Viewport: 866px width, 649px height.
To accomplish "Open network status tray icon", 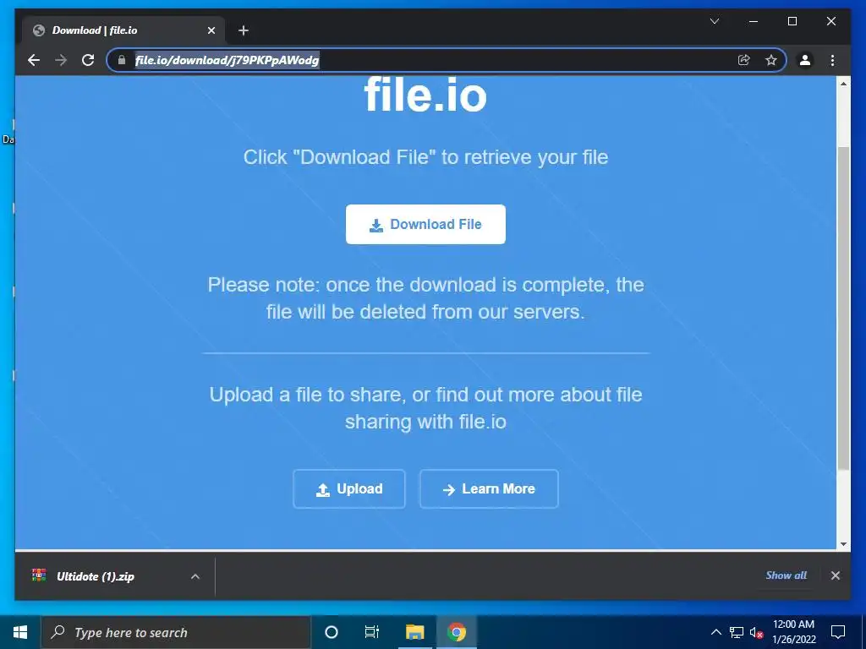I will click(x=737, y=632).
